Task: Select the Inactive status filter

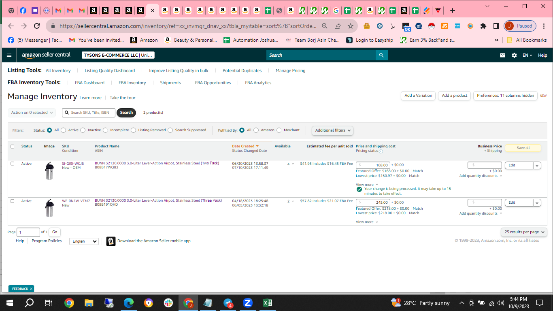Action: point(83,130)
